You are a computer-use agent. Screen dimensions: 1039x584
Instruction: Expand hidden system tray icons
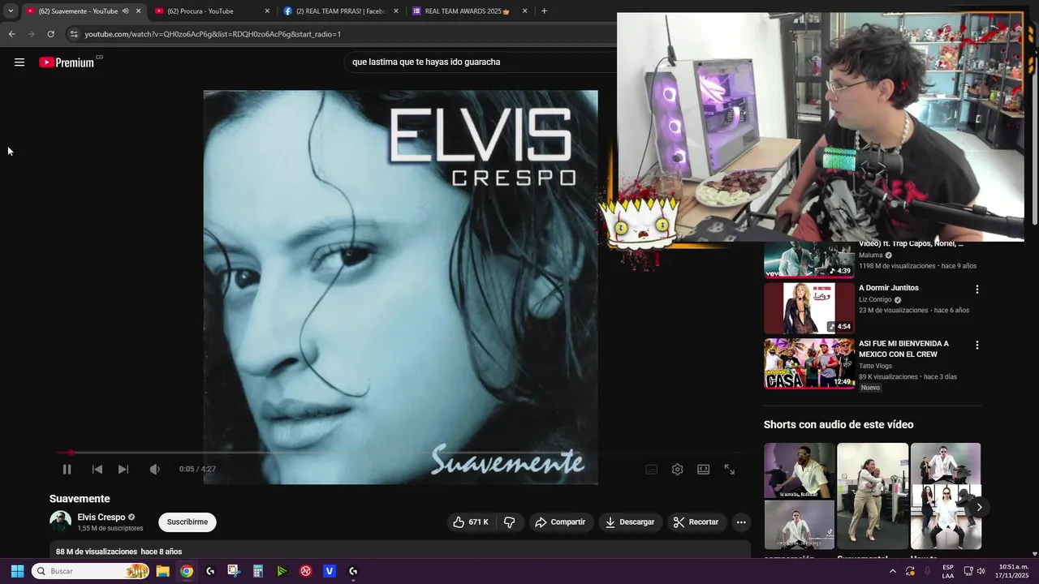893,571
